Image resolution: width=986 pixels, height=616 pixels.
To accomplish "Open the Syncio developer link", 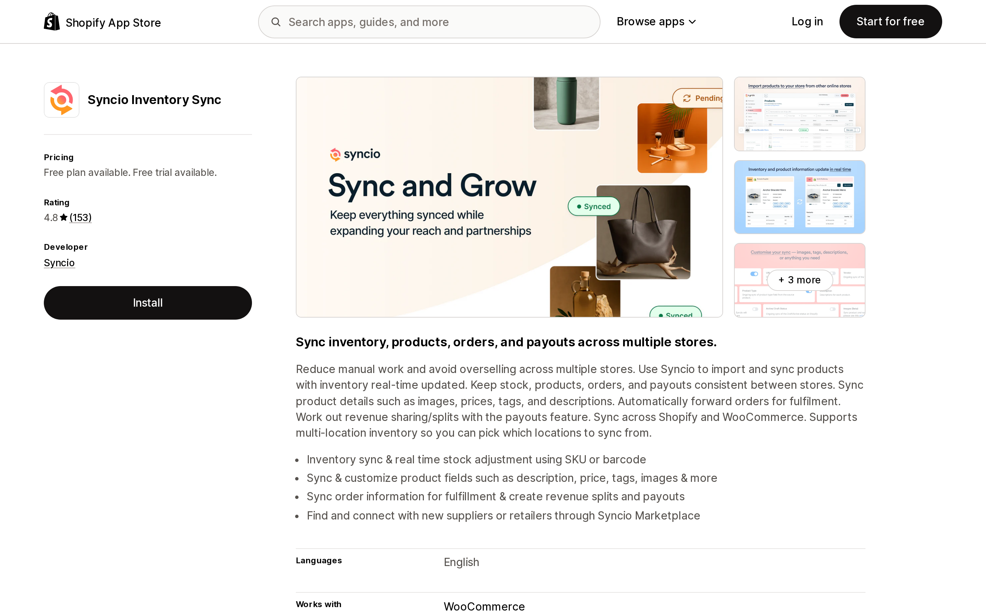I will pyautogui.click(x=59, y=263).
